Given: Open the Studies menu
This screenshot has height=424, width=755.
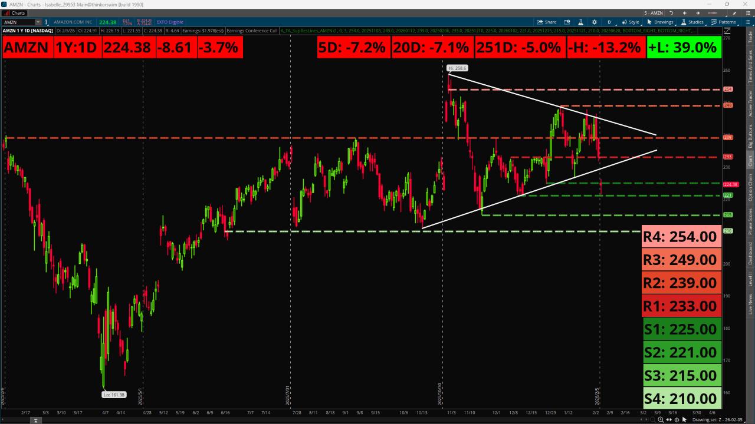Looking at the screenshot, I should click(692, 22).
